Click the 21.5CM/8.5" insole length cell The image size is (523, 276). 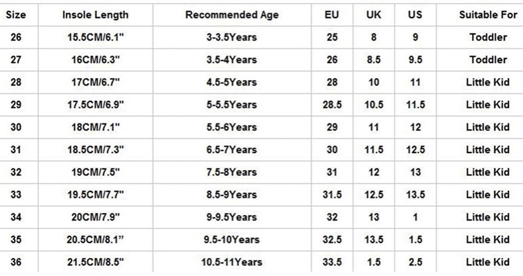95,262
